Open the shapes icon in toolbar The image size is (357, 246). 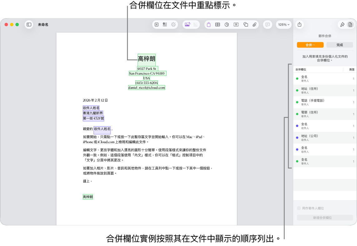(x=246, y=25)
